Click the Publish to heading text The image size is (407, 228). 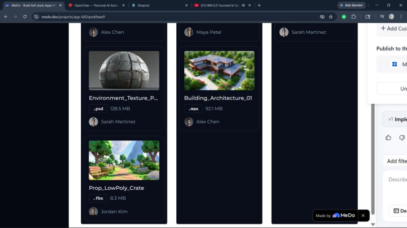pos(391,49)
